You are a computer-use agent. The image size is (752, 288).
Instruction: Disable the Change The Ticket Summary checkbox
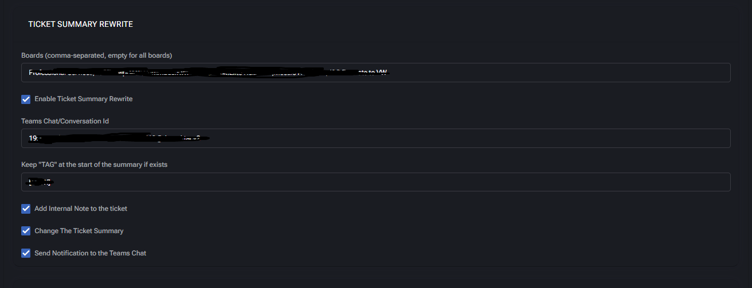(x=26, y=231)
